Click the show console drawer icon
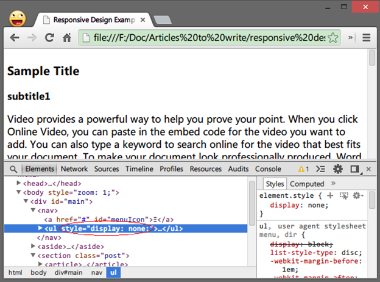The height and width of the screenshot is (282, 380). [x=321, y=169]
